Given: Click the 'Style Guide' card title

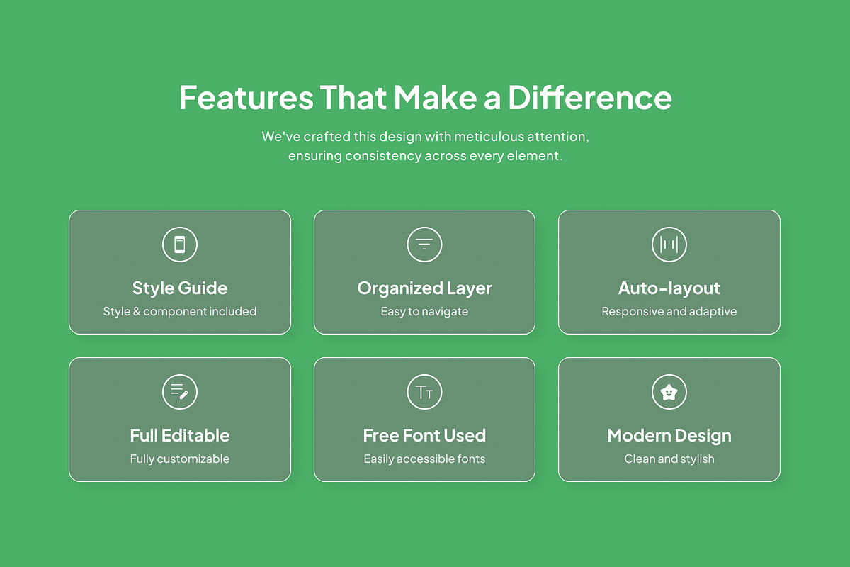Looking at the screenshot, I should coord(180,288).
